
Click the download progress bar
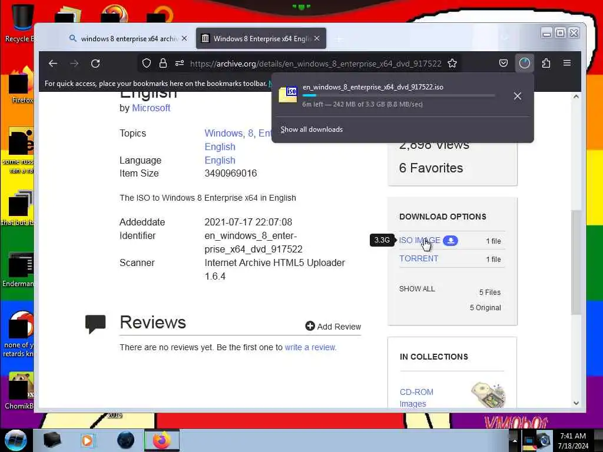tap(399, 95)
